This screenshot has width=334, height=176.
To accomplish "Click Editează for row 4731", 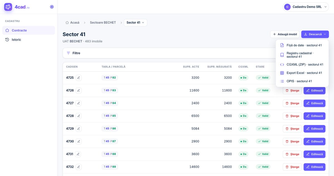I will click(315, 154).
